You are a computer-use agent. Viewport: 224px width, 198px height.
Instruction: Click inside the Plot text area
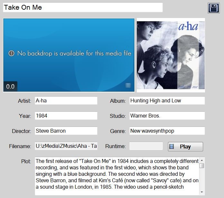click(117, 176)
